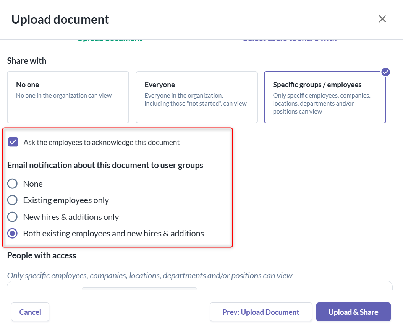Click the Both existing employees label text
The image size is (403, 325).
pos(113,233)
